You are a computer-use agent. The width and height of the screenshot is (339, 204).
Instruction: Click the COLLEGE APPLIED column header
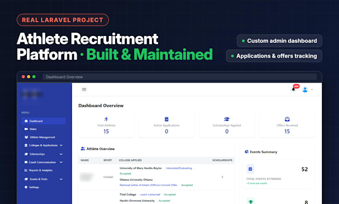[130, 160]
